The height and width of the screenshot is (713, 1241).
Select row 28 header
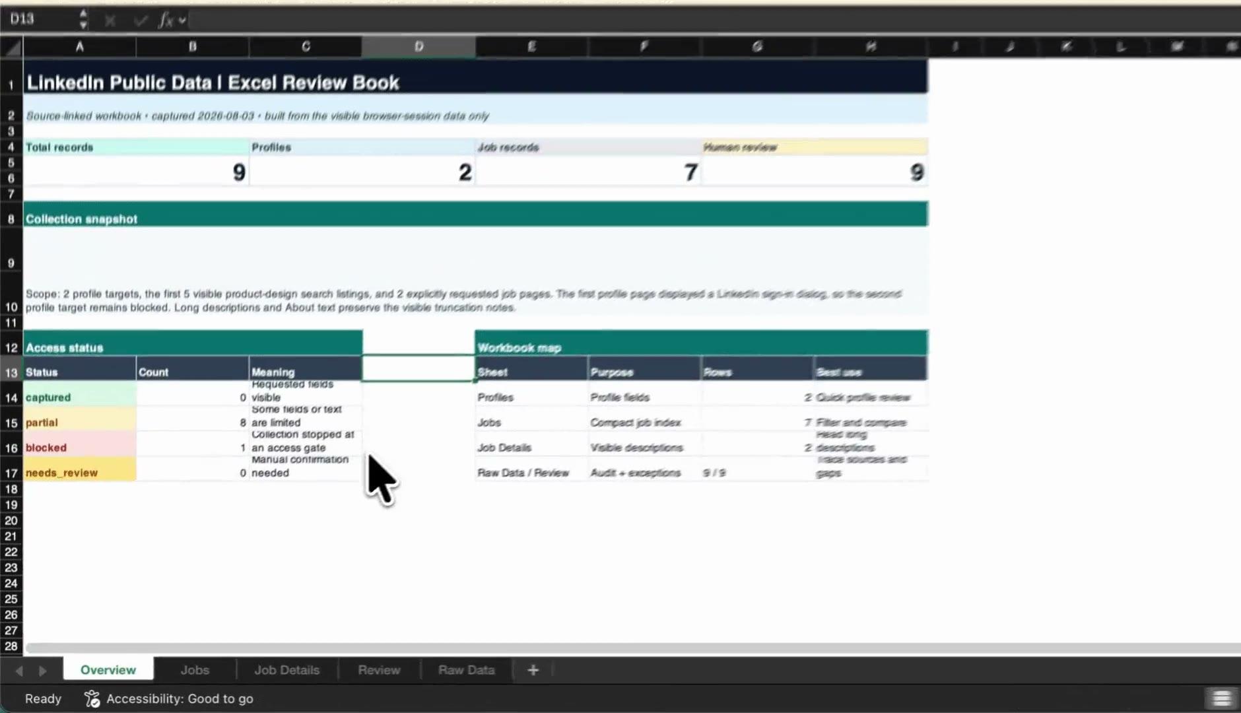click(x=11, y=646)
